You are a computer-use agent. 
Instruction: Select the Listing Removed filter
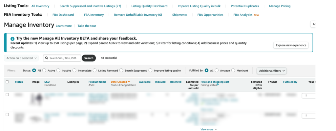coord(95,71)
